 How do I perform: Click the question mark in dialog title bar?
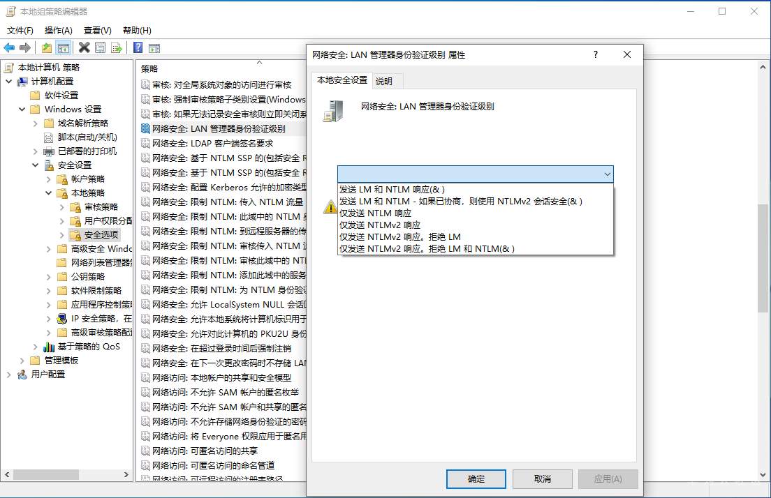coord(596,54)
